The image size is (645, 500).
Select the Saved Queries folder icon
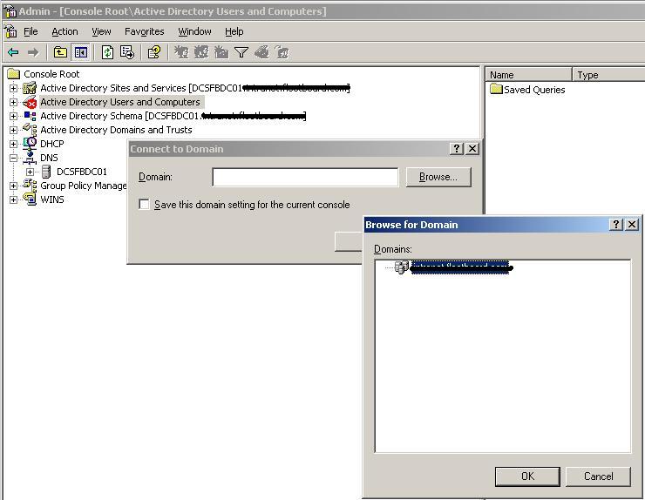click(496, 89)
